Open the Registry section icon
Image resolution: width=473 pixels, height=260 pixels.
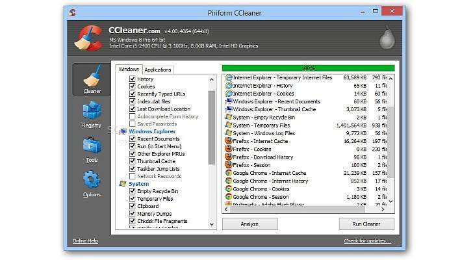(x=92, y=114)
